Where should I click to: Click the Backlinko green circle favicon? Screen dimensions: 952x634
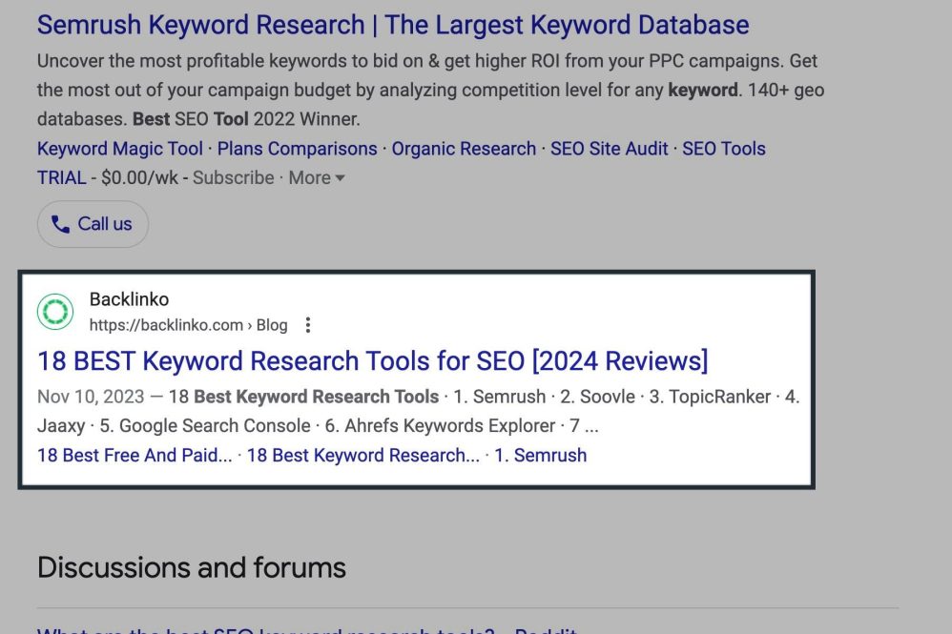point(55,312)
